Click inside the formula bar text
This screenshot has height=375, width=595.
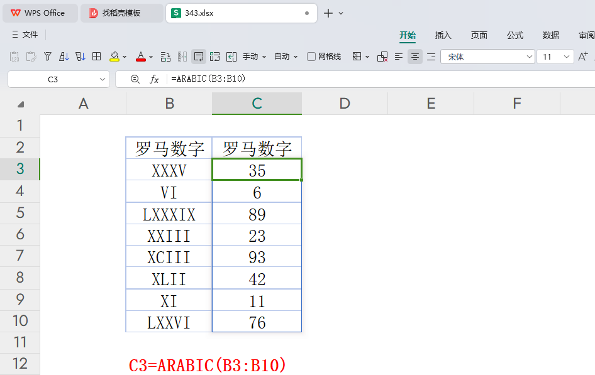point(208,79)
